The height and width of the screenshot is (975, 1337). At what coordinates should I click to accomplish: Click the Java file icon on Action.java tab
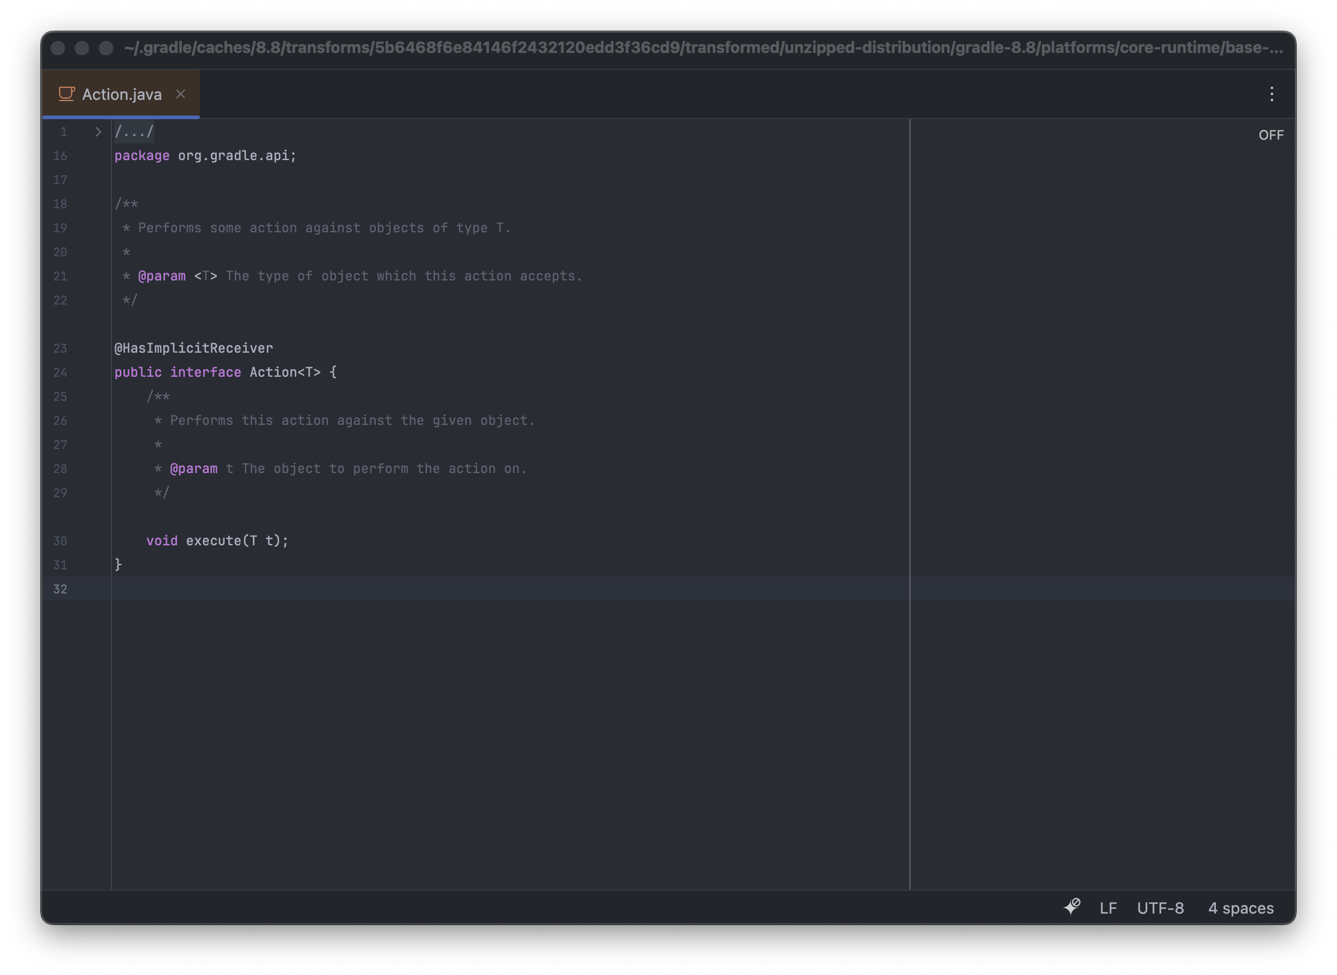[x=66, y=94]
